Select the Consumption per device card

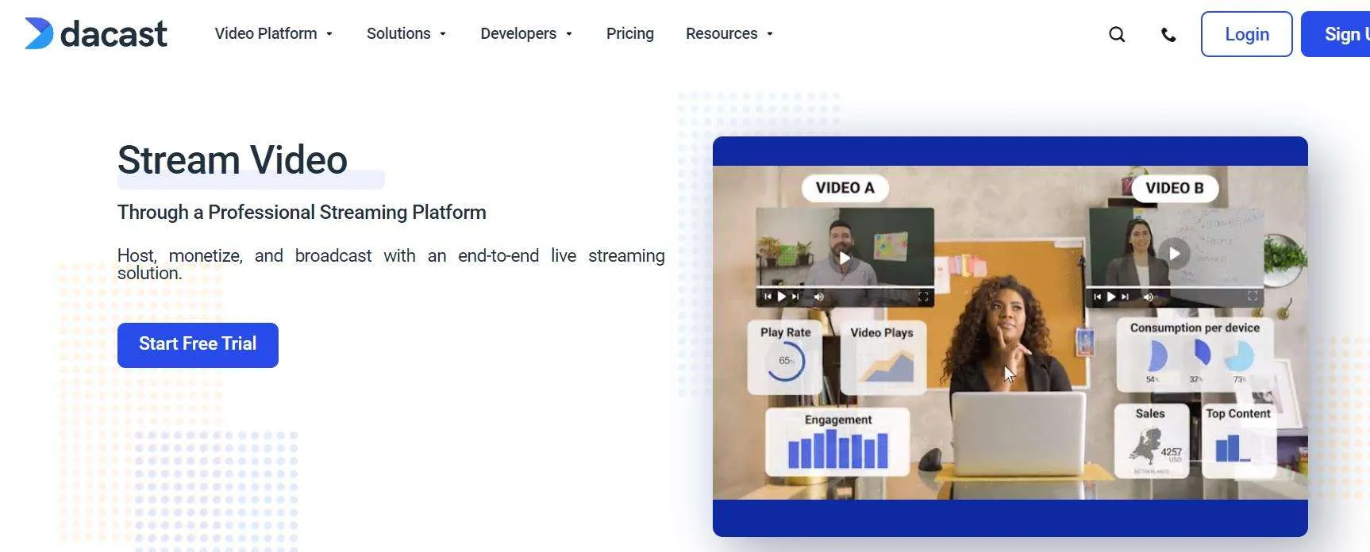(x=1195, y=355)
